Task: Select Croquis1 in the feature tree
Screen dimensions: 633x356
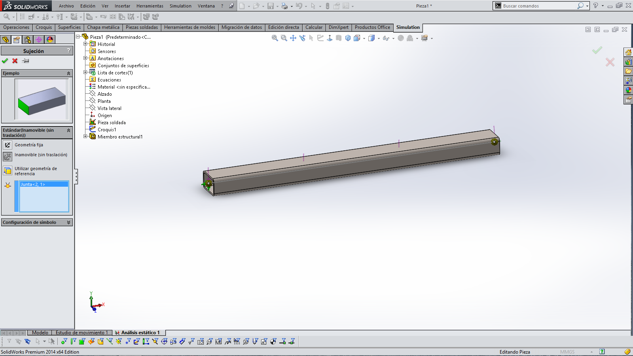Action: (x=107, y=130)
